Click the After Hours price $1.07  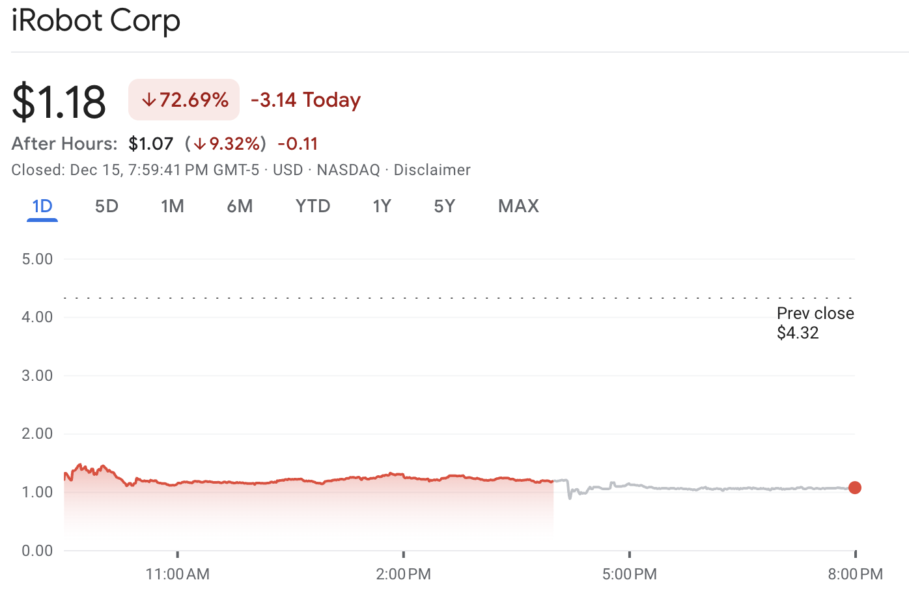151,143
